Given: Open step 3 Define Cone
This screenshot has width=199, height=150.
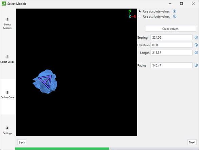Looking at the screenshot, I should pyautogui.click(x=7, y=95).
